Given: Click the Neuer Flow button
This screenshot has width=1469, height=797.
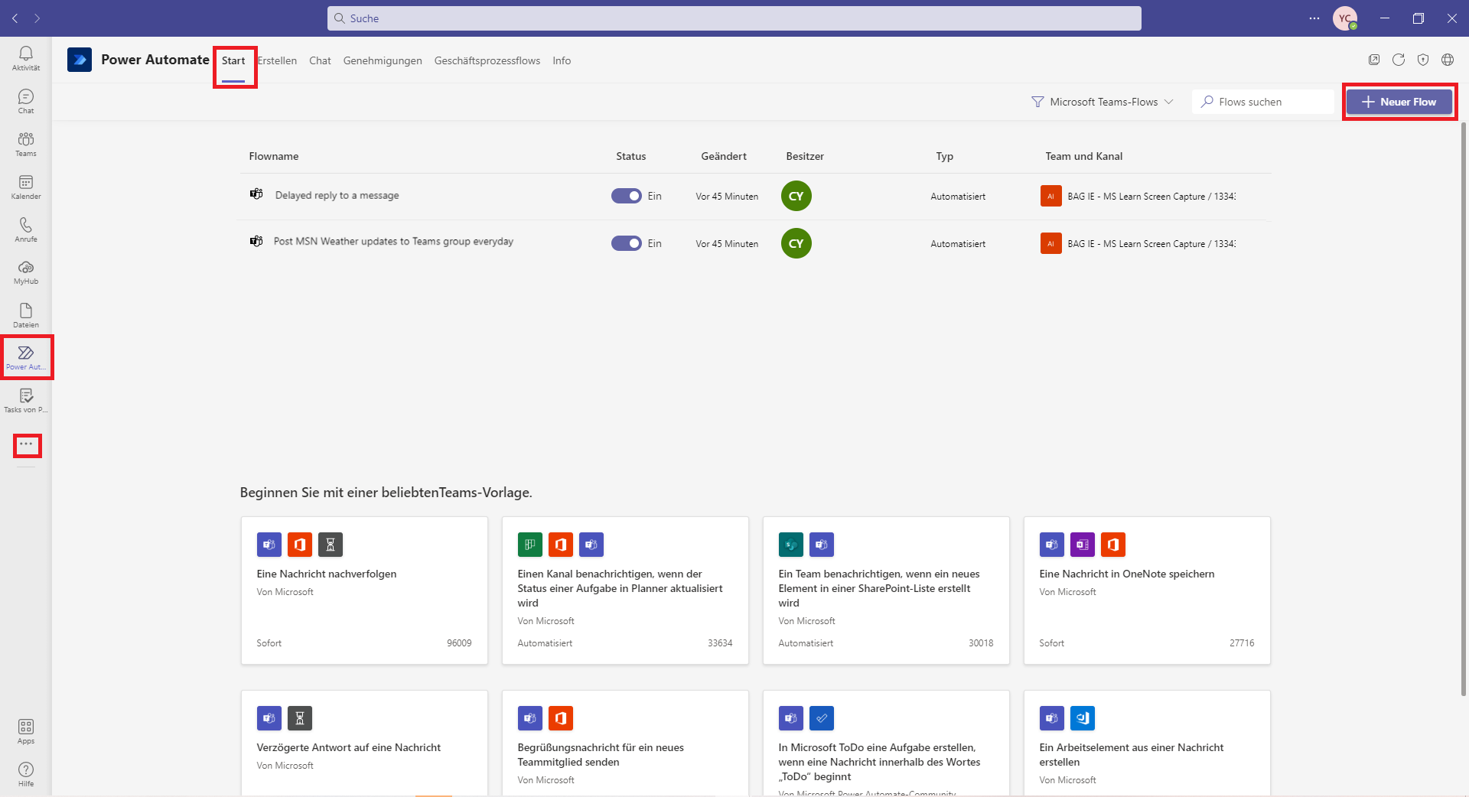Looking at the screenshot, I should pyautogui.click(x=1399, y=102).
